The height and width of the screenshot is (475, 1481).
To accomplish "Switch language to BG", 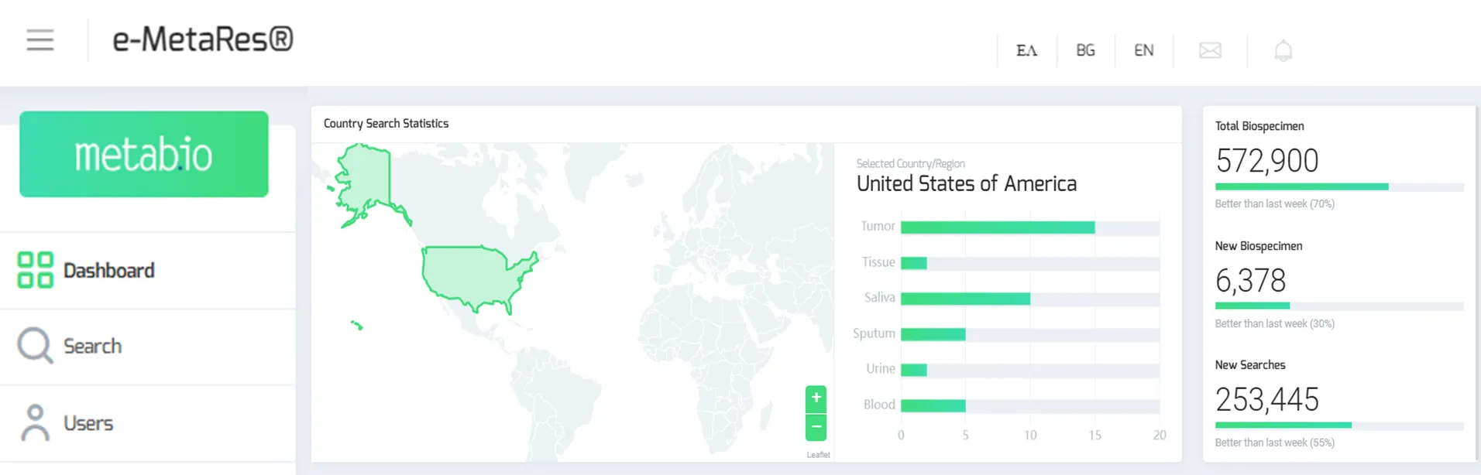I will [1085, 50].
